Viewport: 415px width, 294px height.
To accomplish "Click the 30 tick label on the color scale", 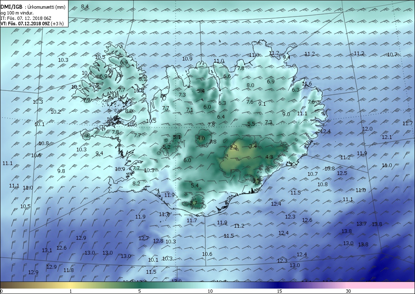I will click(349, 292).
